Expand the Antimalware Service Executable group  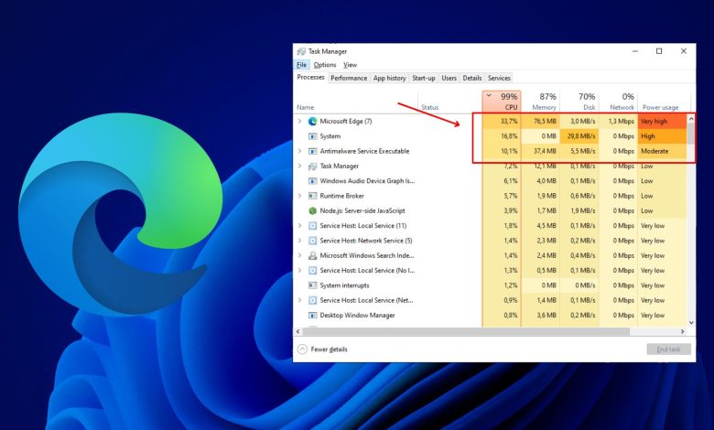[x=299, y=151]
